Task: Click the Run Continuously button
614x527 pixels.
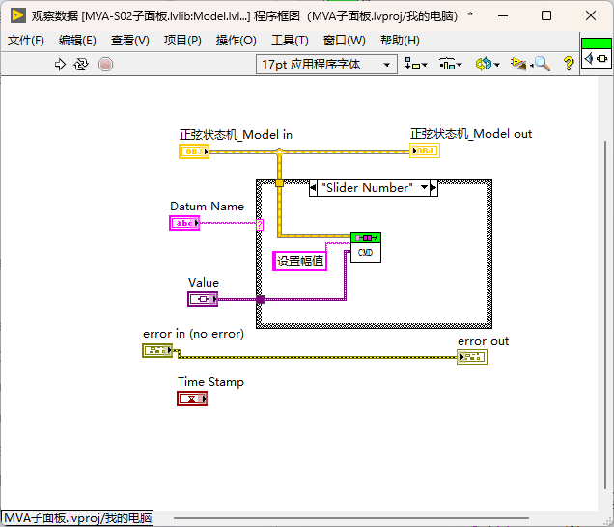Action: click(81, 64)
